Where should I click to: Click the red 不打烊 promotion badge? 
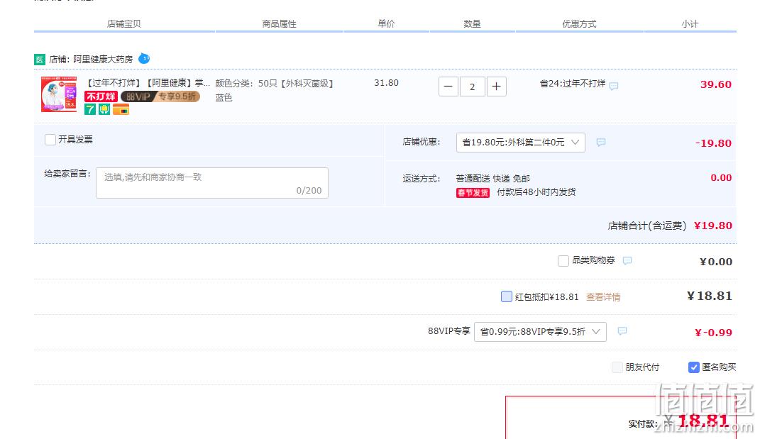tap(101, 96)
